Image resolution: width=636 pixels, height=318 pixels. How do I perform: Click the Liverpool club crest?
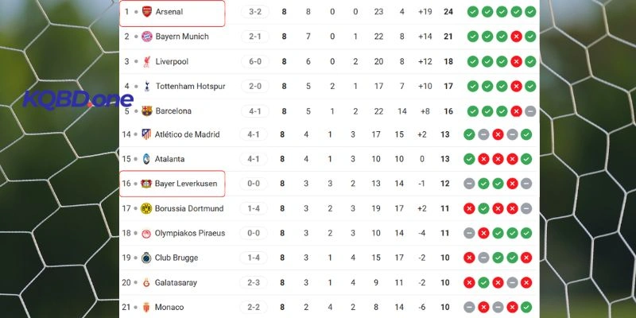click(x=146, y=61)
